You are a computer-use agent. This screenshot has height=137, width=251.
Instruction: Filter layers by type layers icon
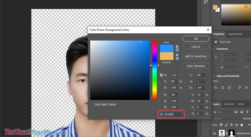click(247, 112)
